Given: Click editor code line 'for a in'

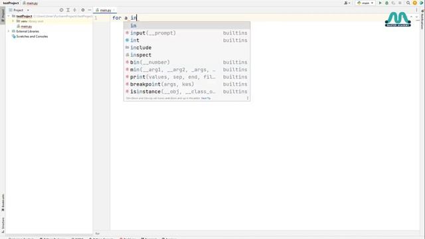Looking at the screenshot, I should pyautogui.click(x=125, y=18).
